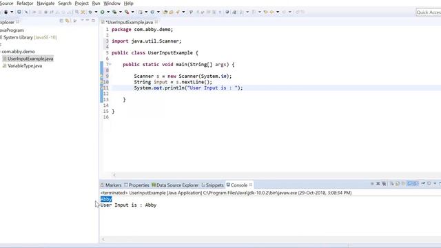Select the com.abby.demo package
Image resolution: width=441 pixels, height=248 pixels.
click(x=18, y=52)
